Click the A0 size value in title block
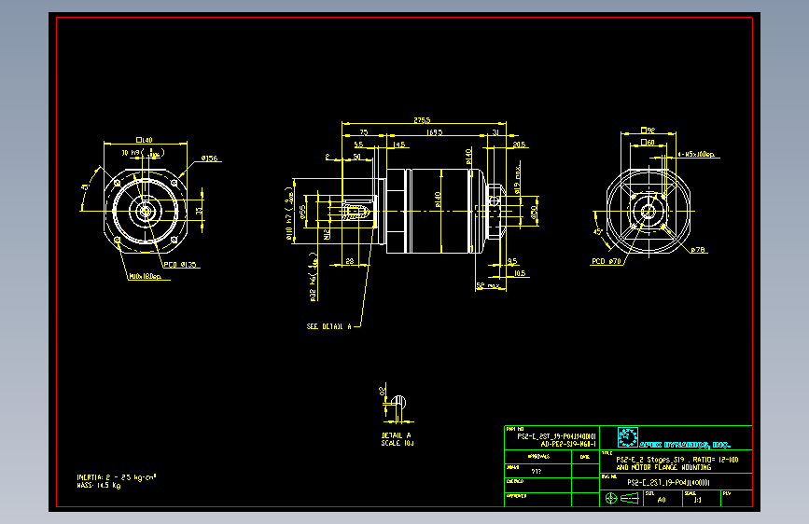The height and width of the screenshot is (524, 809). [662, 500]
